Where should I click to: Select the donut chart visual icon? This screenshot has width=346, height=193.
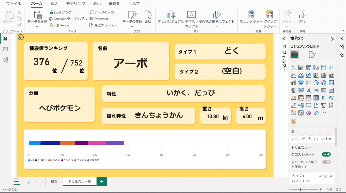click(324, 83)
